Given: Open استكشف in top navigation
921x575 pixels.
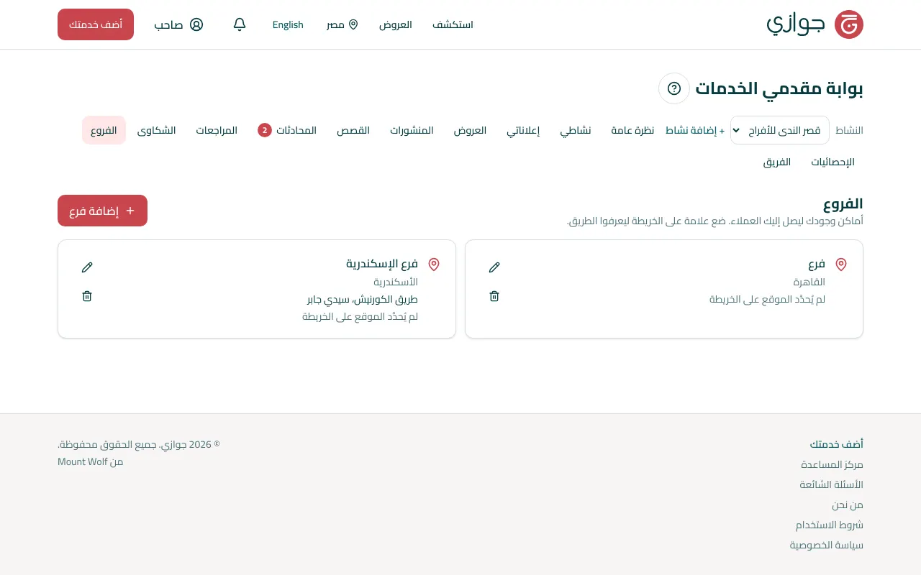Looking at the screenshot, I should pos(453,24).
